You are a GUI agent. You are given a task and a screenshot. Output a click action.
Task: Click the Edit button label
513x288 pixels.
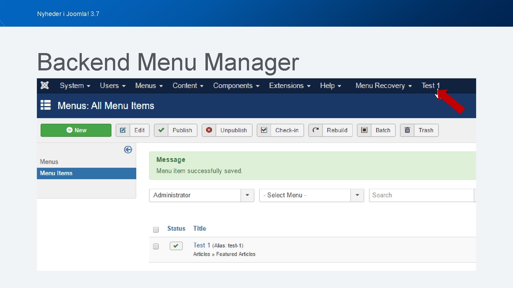[139, 130]
